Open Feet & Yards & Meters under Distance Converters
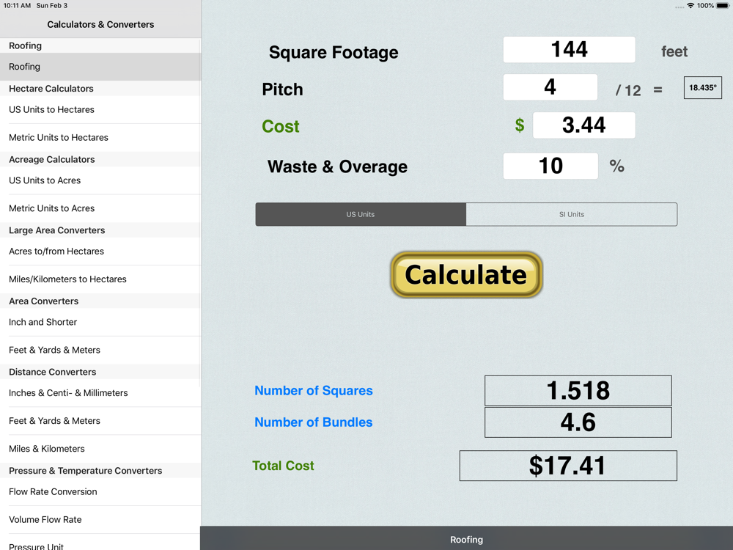The height and width of the screenshot is (550, 733). pos(100,421)
